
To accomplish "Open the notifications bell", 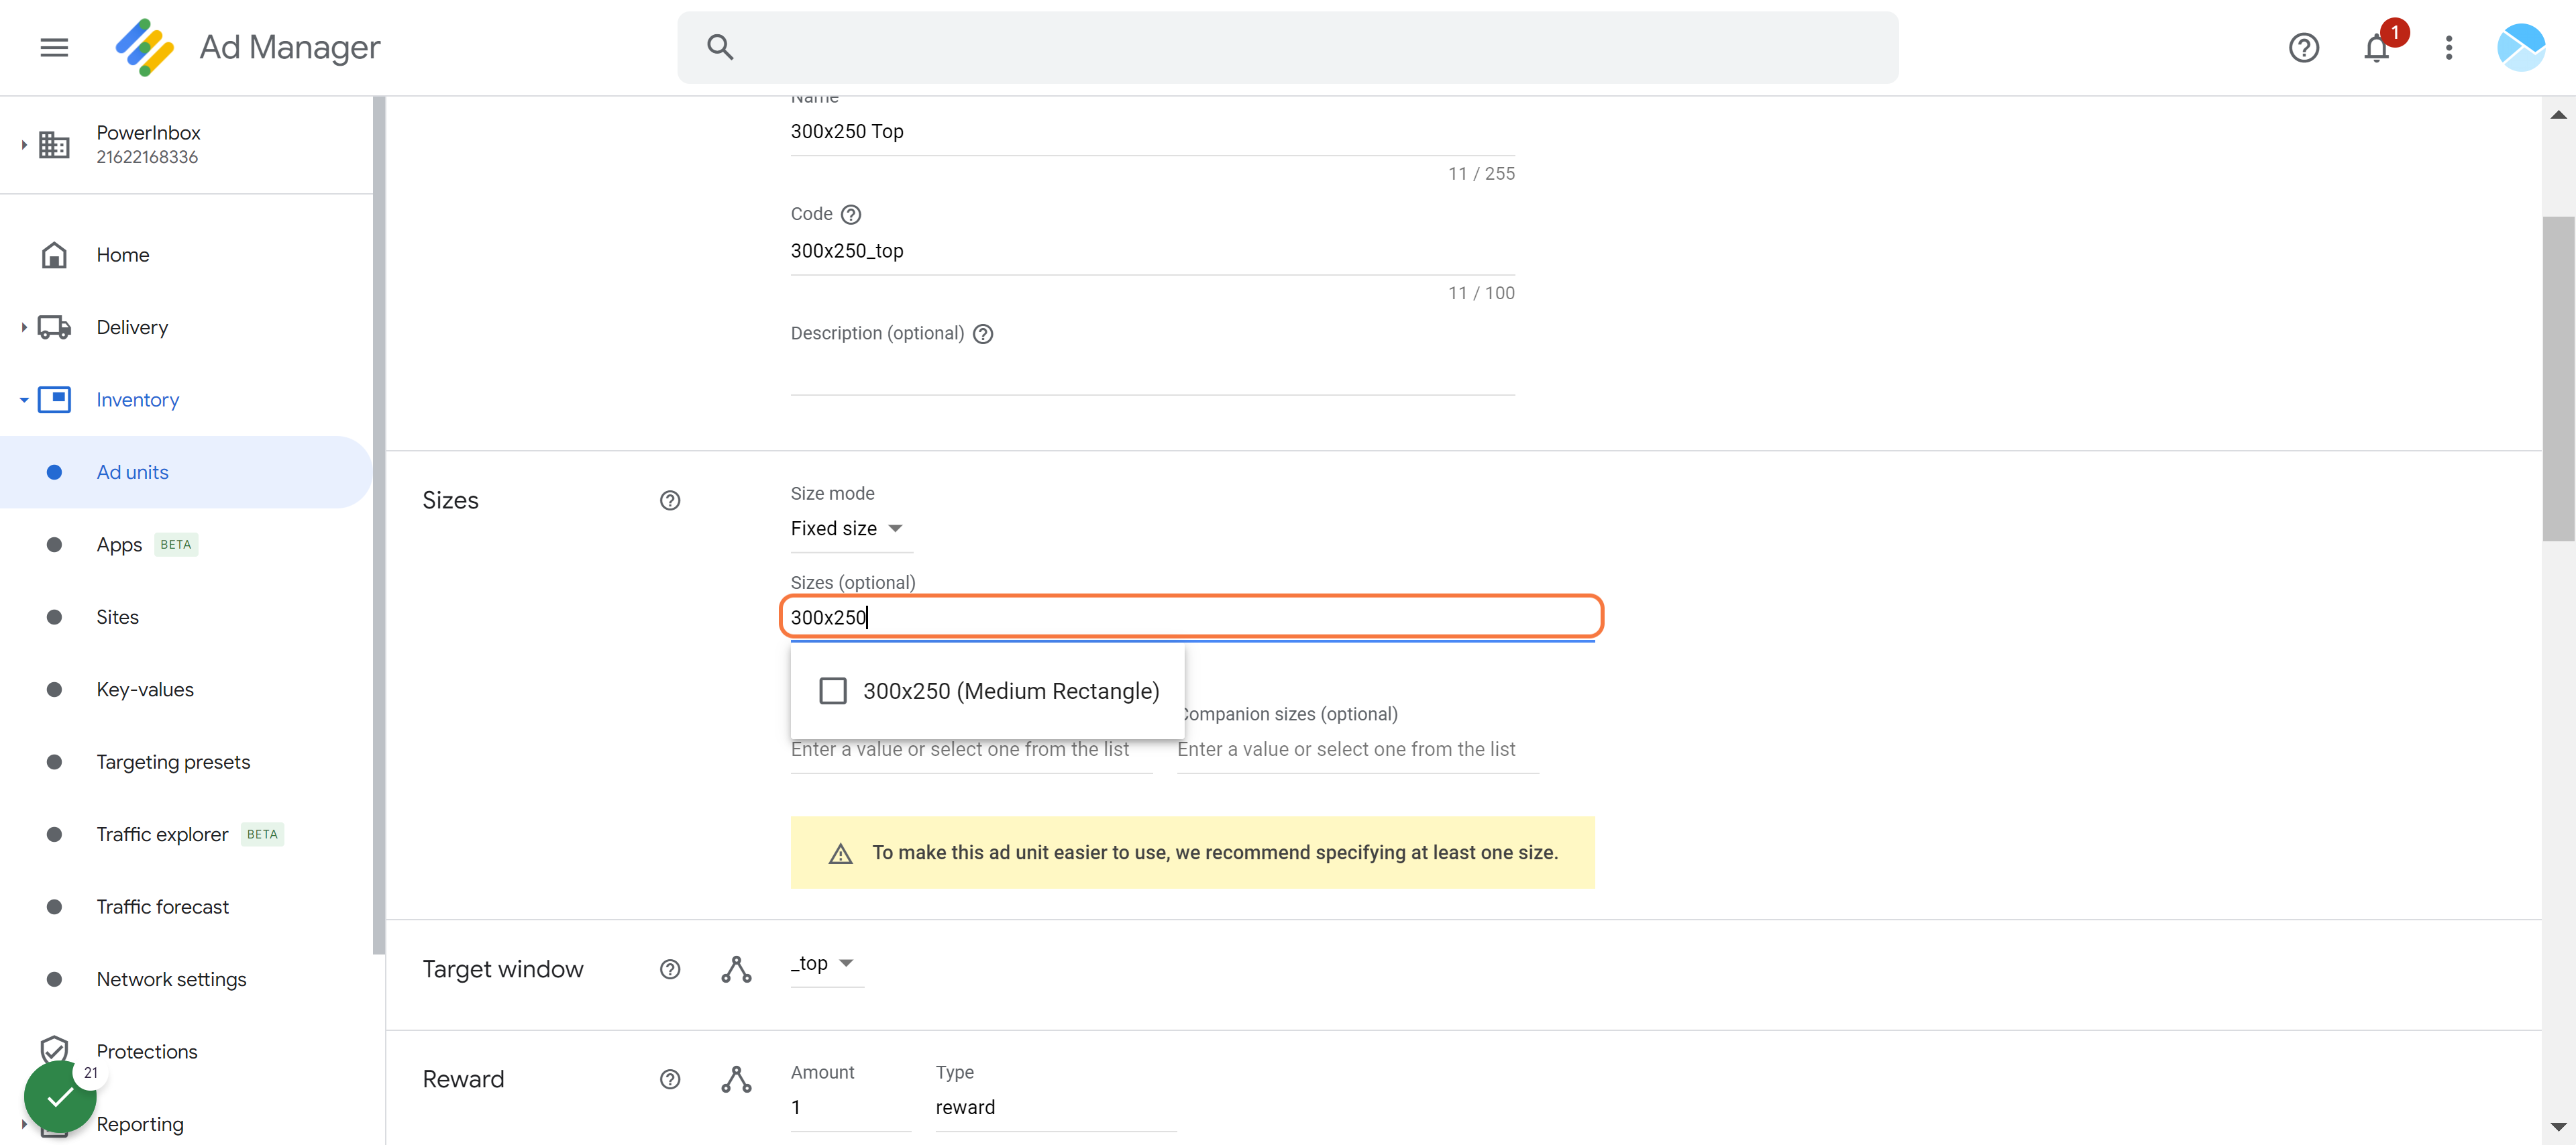I will pyautogui.click(x=2376, y=47).
